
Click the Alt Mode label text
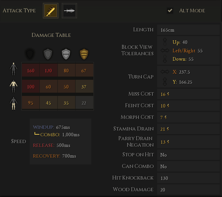(x=192, y=11)
